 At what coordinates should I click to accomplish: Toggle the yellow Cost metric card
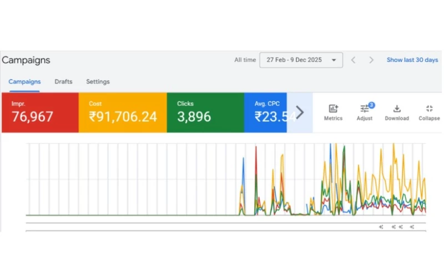point(123,112)
